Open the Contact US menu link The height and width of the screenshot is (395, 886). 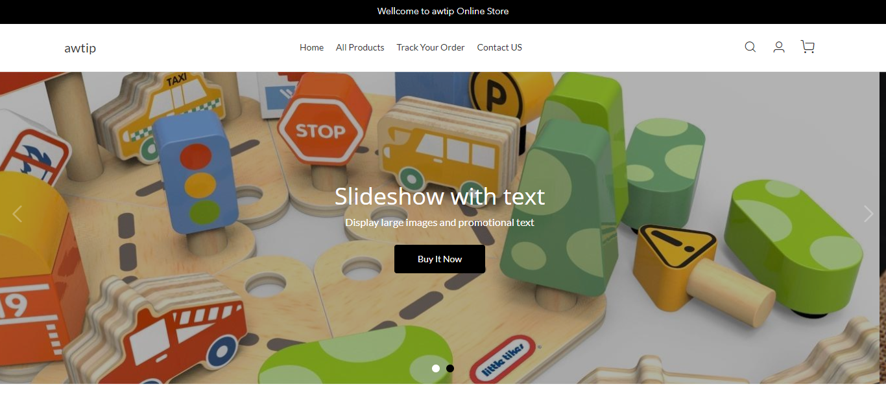[499, 47]
